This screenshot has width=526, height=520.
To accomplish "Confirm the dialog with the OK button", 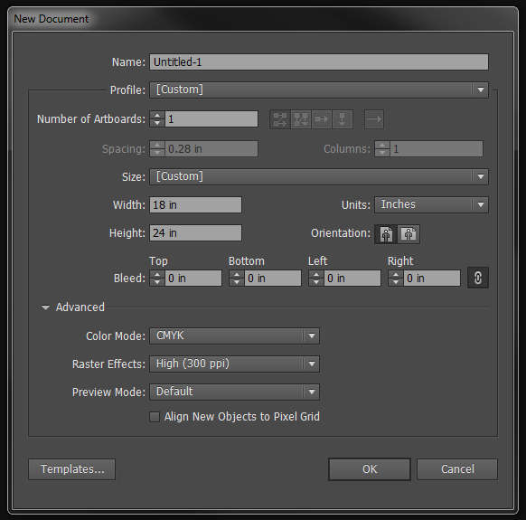I will pos(370,469).
